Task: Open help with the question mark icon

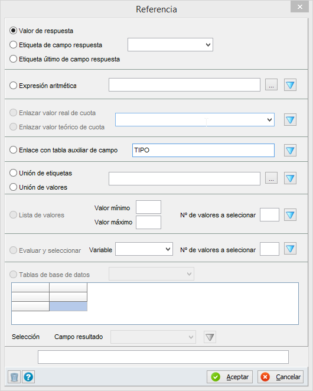Action: point(28,377)
